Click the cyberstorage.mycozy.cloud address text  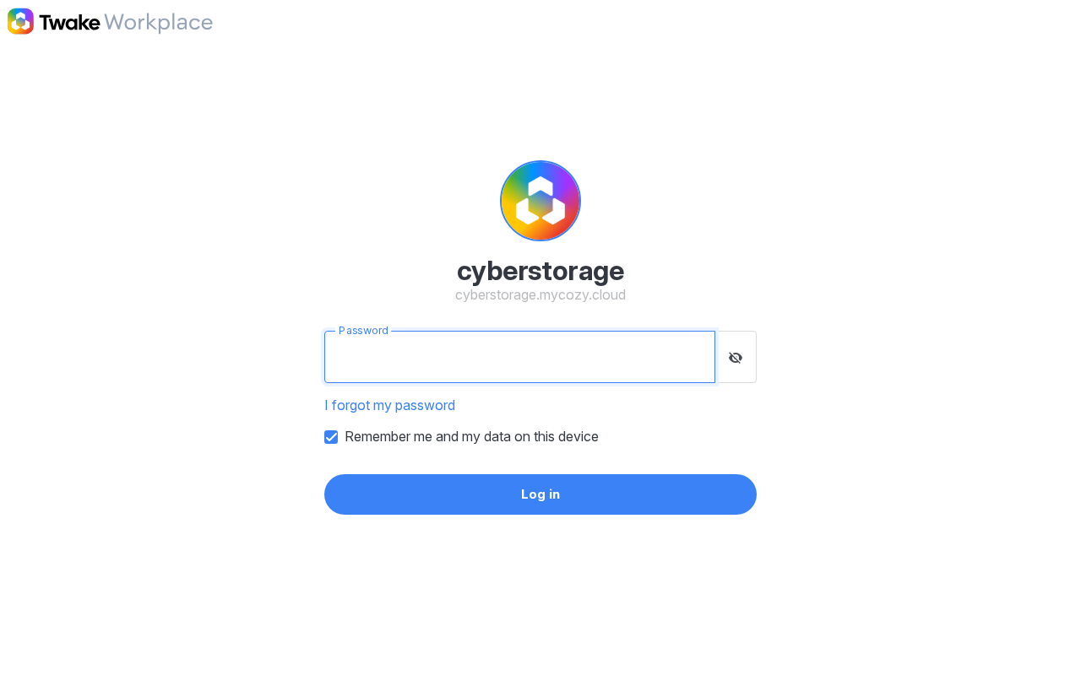pyautogui.click(x=540, y=295)
